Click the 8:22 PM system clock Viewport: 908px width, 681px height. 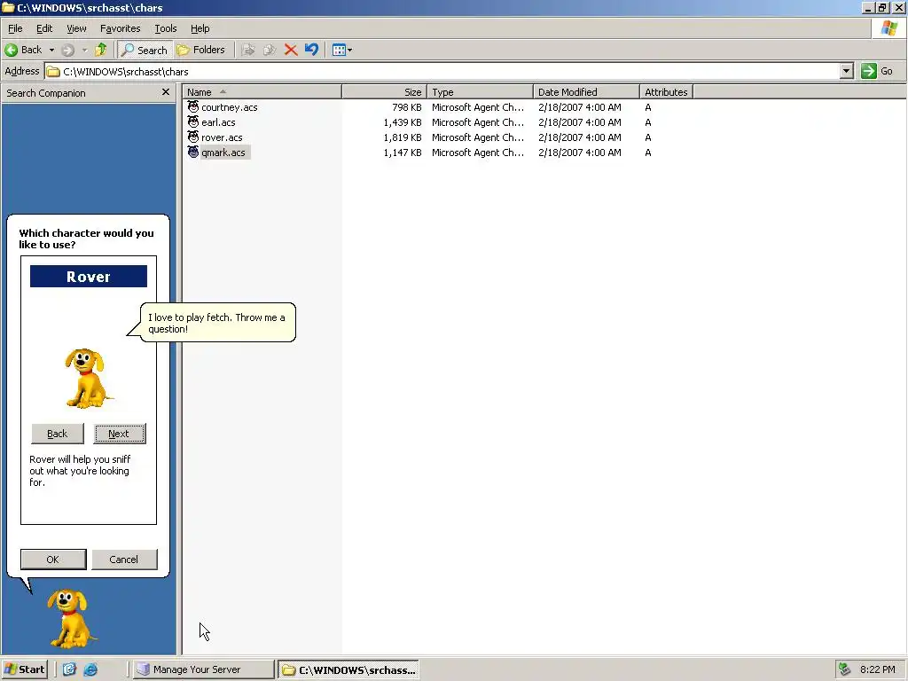877,669
